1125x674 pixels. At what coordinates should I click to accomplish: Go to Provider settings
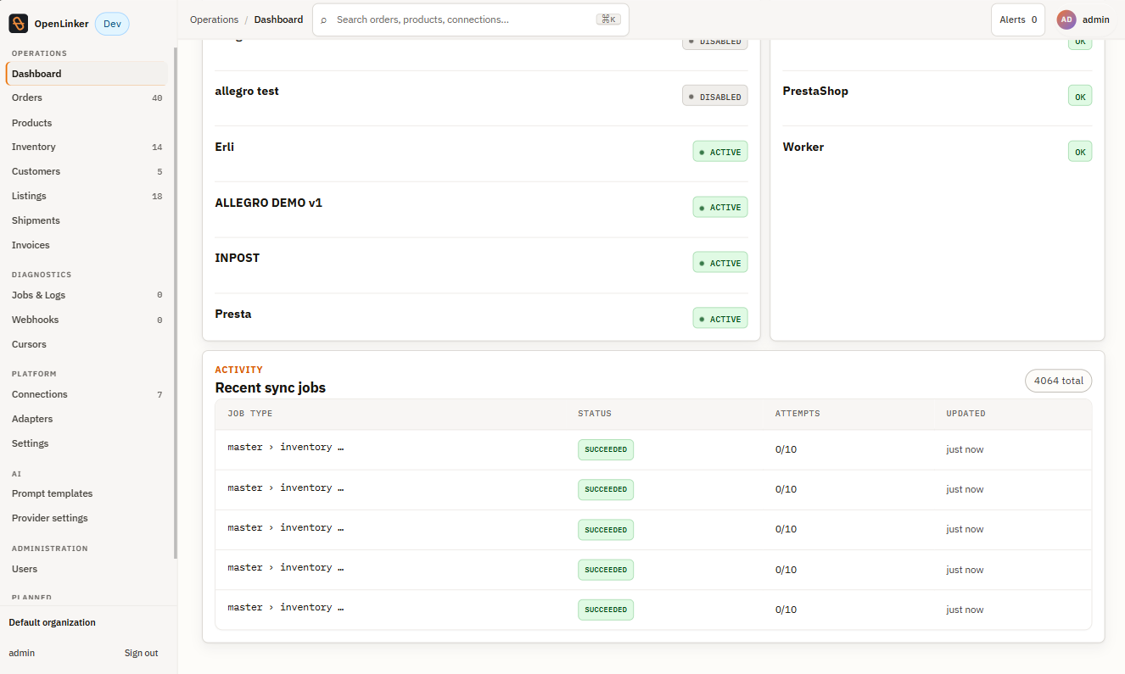[87, 518]
